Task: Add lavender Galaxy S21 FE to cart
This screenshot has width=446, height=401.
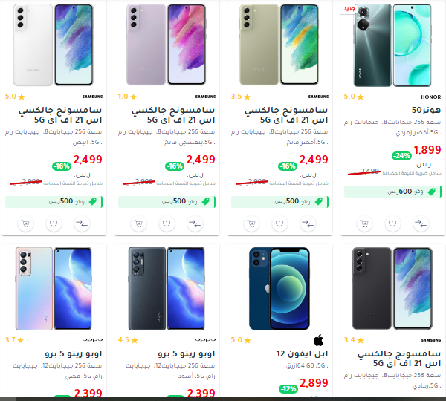Action: (138, 224)
